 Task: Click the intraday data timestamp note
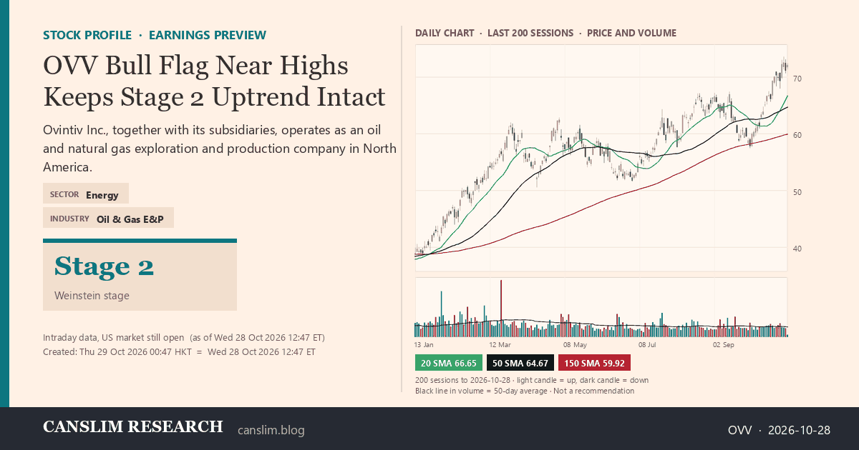(184, 337)
